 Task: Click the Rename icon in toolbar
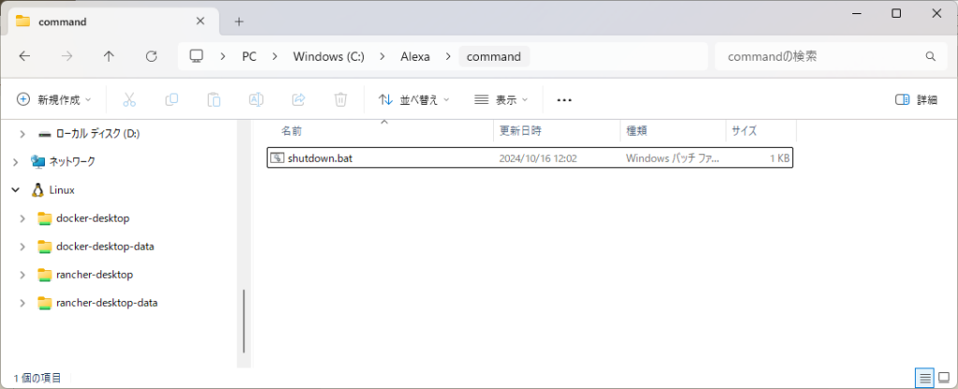click(256, 99)
